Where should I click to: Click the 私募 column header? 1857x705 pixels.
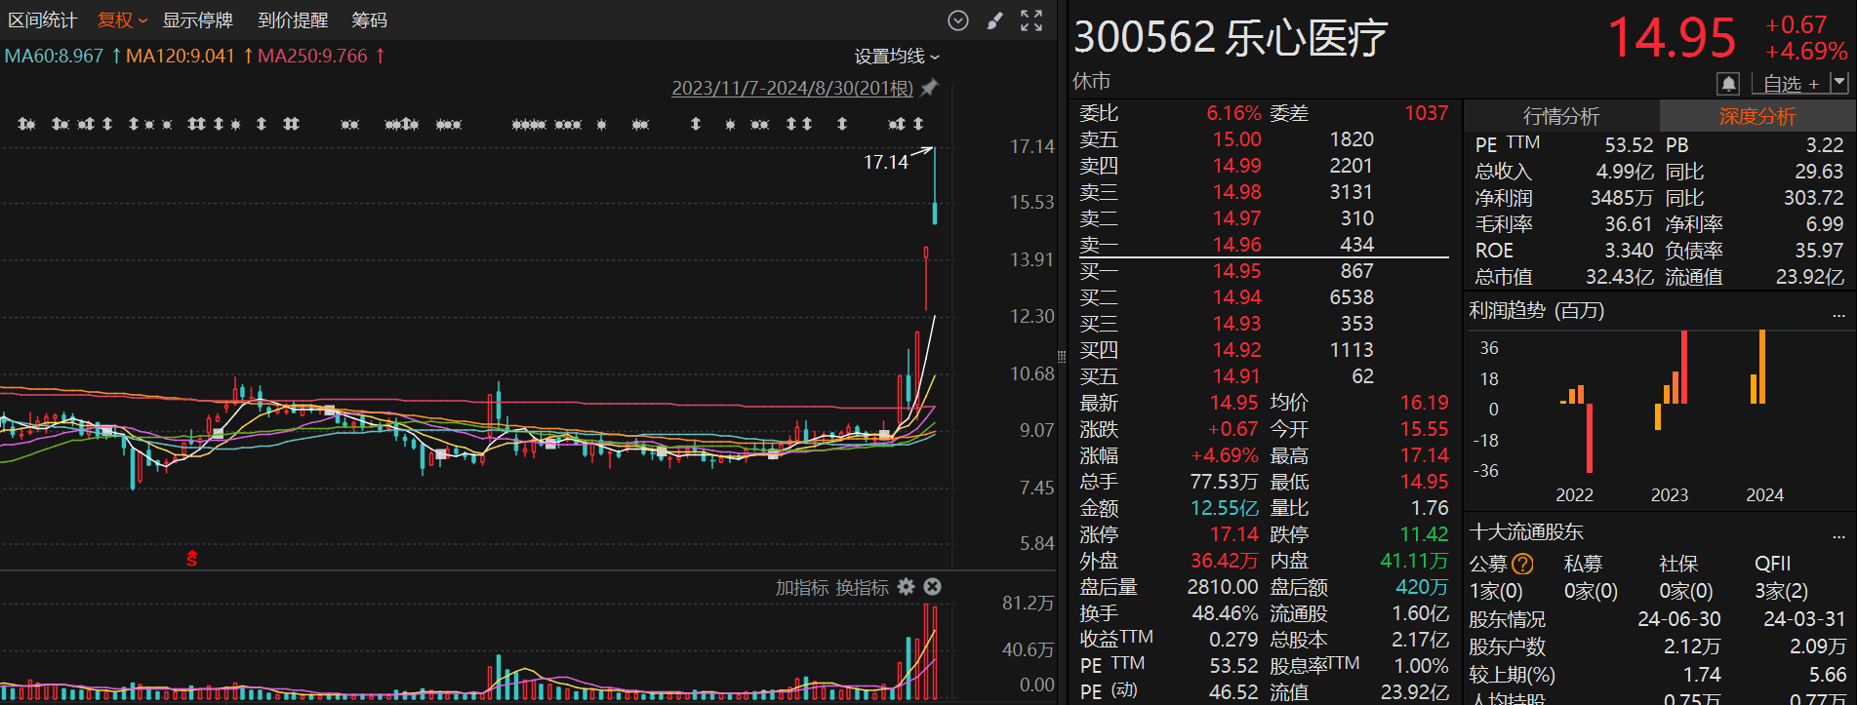pos(1583,564)
